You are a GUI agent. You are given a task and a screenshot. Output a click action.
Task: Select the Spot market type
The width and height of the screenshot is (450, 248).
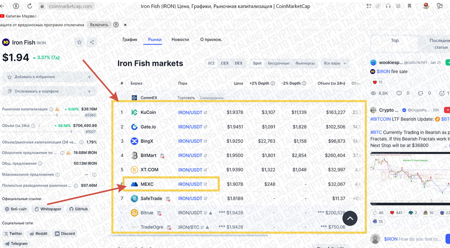pyautogui.click(x=257, y=63)
